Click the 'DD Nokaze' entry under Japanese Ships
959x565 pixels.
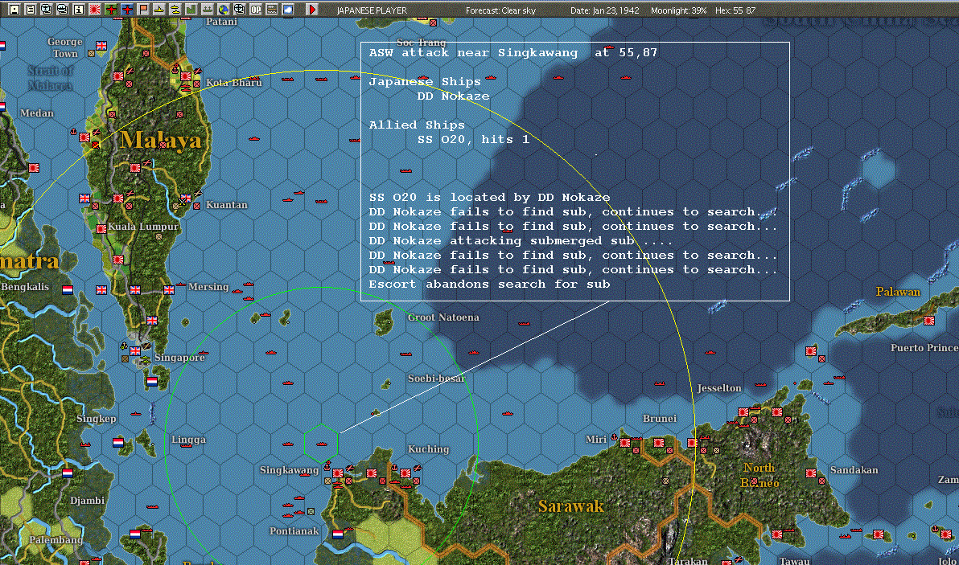(453, 96)
